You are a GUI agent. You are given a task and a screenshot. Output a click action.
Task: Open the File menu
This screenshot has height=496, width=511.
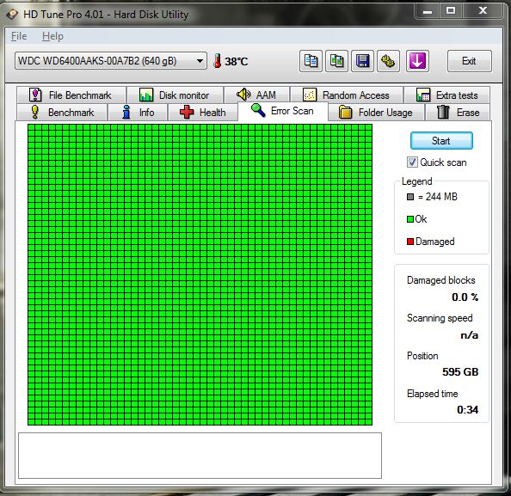coord(19,36)
